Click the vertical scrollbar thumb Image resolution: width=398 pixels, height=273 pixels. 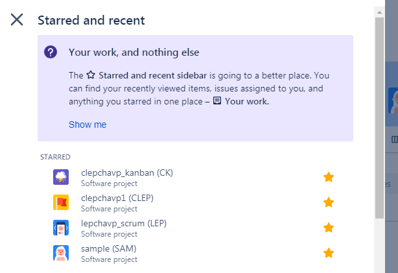click(379, 118)
